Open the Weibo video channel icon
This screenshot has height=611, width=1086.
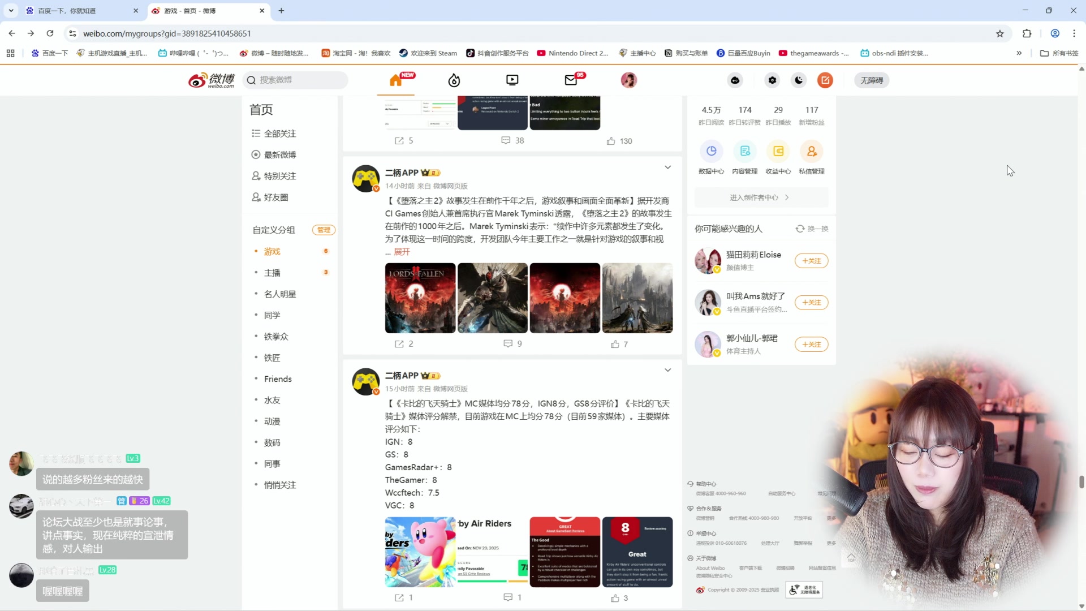(512, 80)
